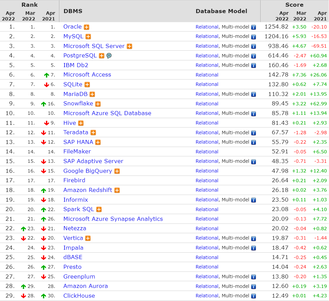Click the Rank column header
The height and width of the screenshot is (301, 329).
coord(30,5)
